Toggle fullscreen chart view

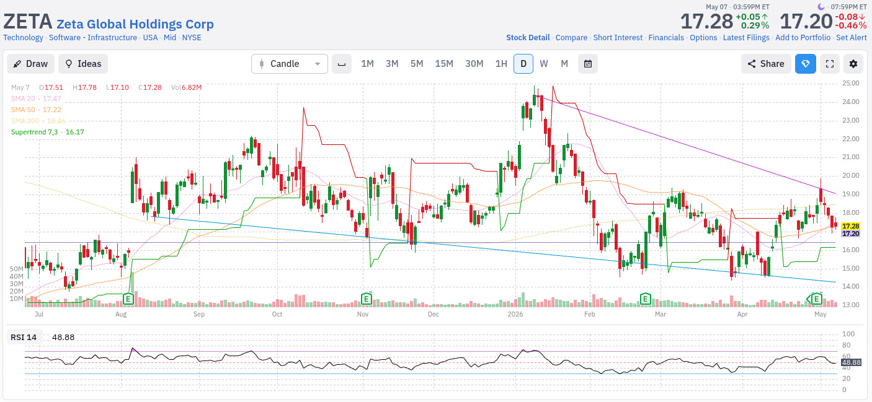(x=830, y=64)
